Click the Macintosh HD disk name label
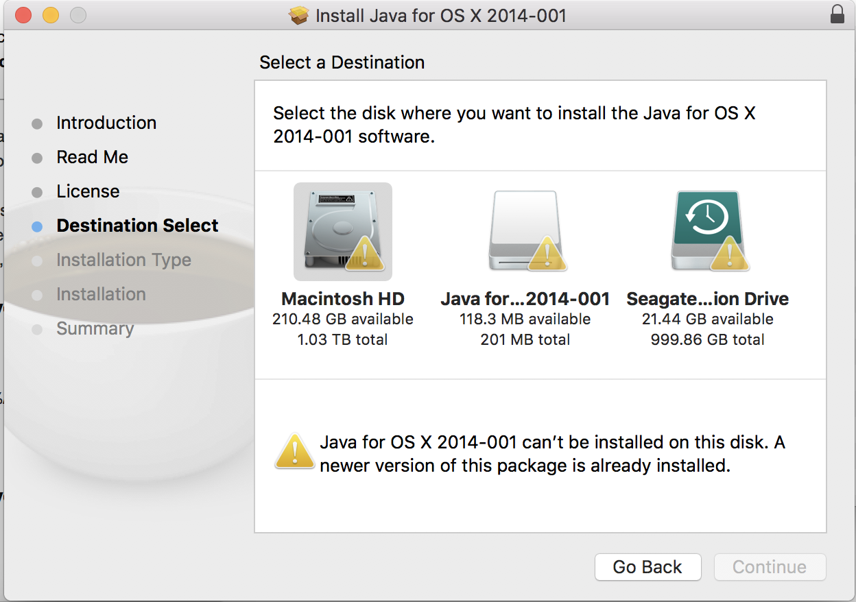856x602 pixels. 343,299
